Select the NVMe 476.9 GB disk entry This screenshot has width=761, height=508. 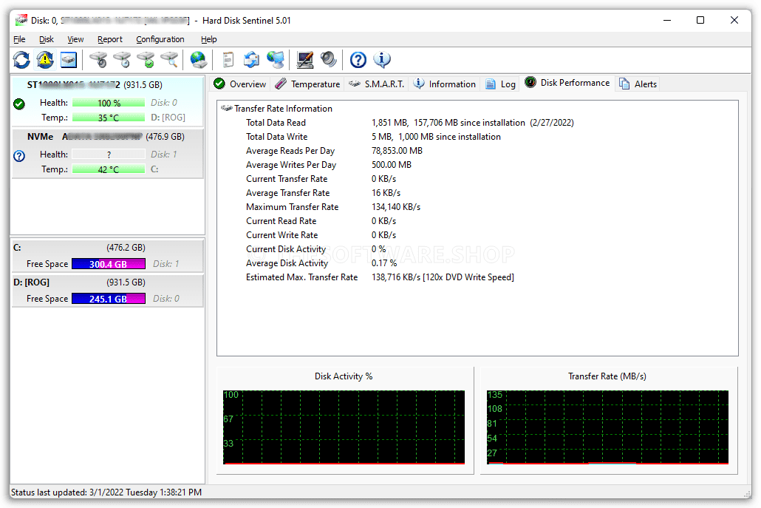coord(108,153)
